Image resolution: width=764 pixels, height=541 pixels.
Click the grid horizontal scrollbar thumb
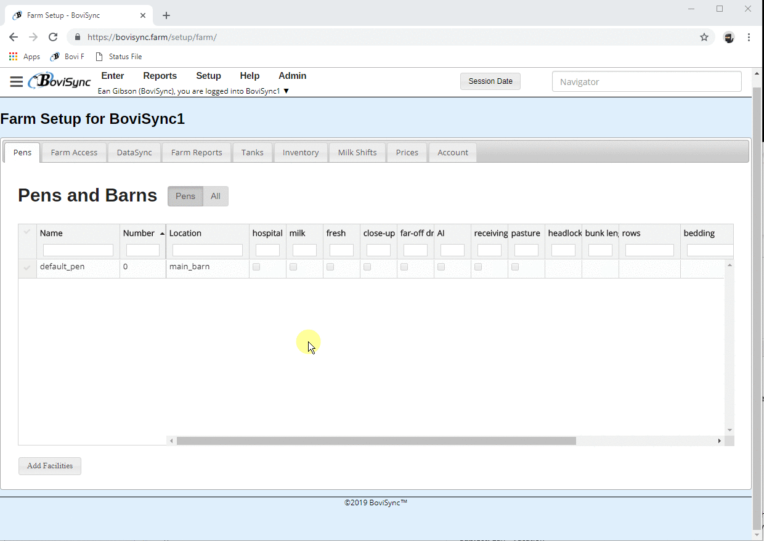coord(376,441)
